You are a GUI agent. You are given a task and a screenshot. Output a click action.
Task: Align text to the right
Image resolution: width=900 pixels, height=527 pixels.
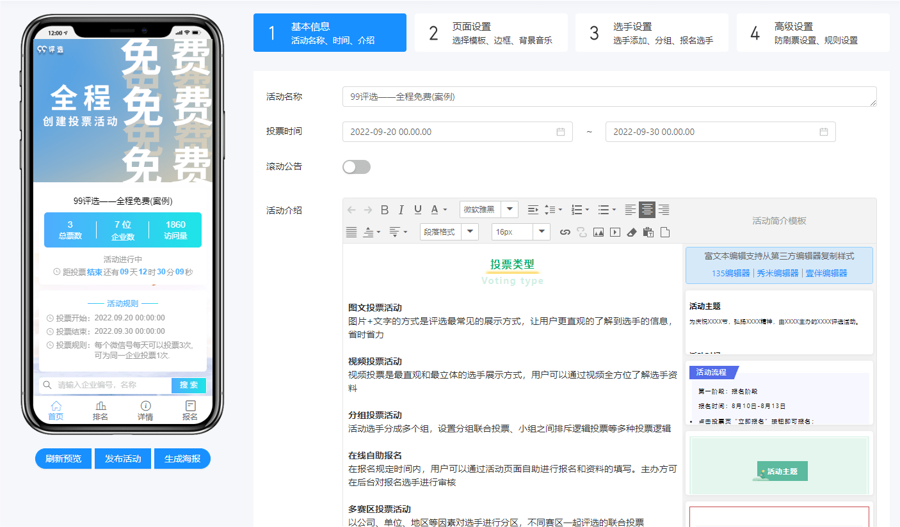coord(664,210)
